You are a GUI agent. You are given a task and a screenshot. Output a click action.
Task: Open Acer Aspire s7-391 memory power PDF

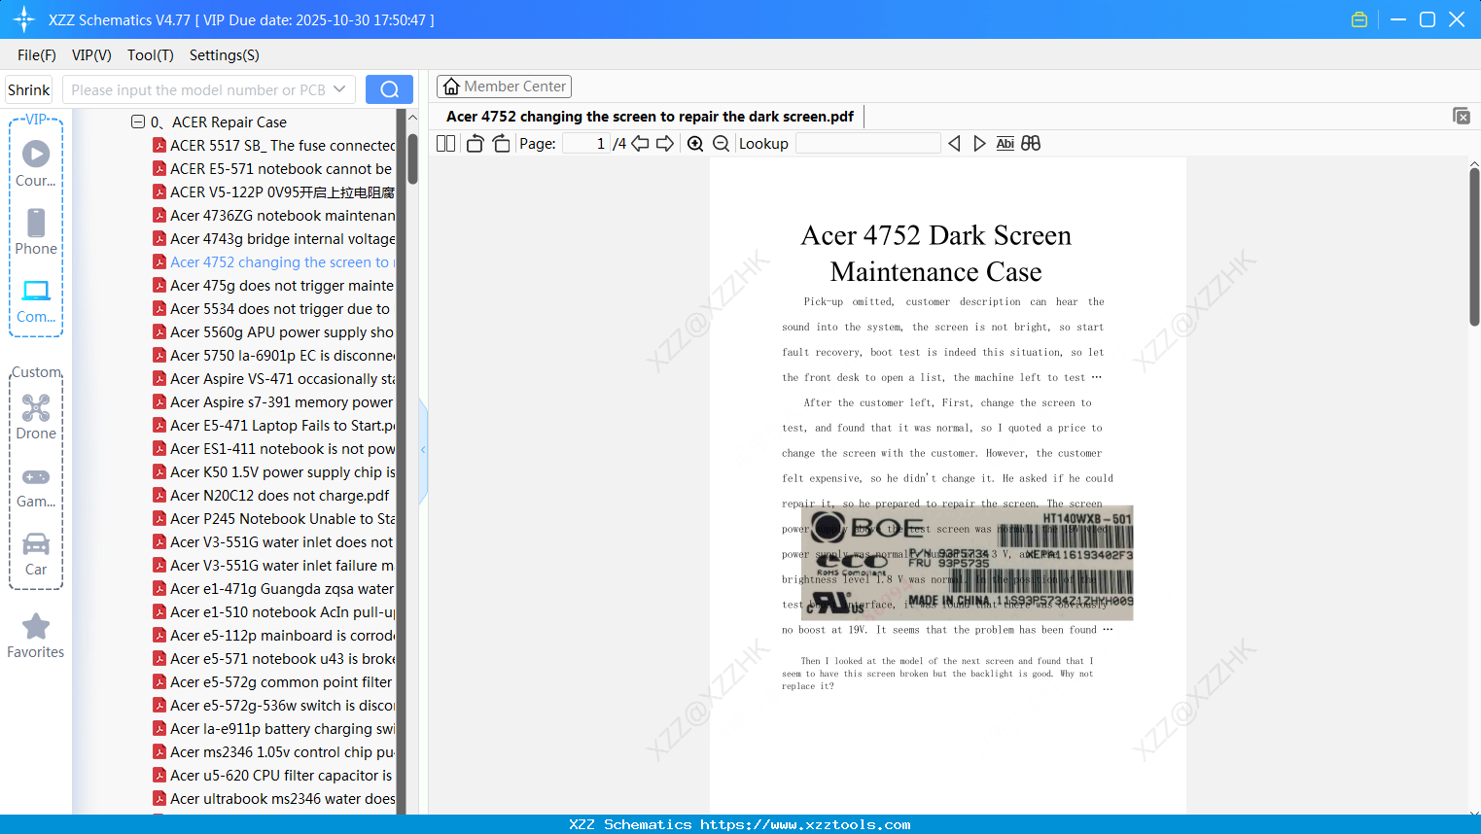coord(273,402)
